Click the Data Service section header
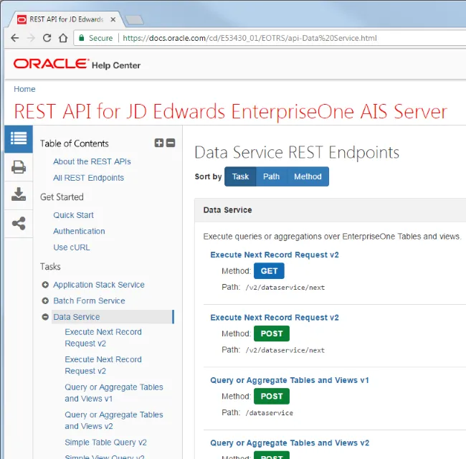Image resolution: width=466 pixels, height=459 pixels. click(331, 210)
